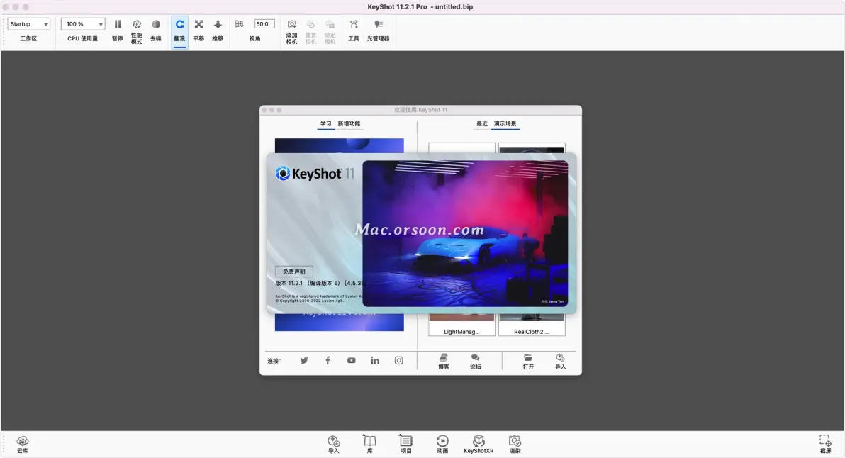Switch to the 新增功能 tab

tap(349, 124)
